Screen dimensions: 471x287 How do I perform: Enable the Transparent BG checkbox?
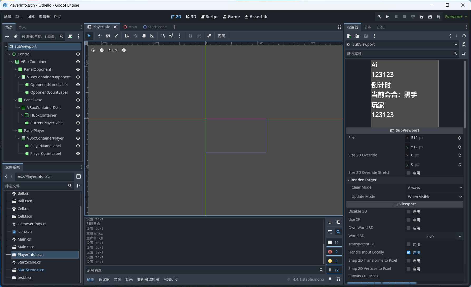coord(409,244)
